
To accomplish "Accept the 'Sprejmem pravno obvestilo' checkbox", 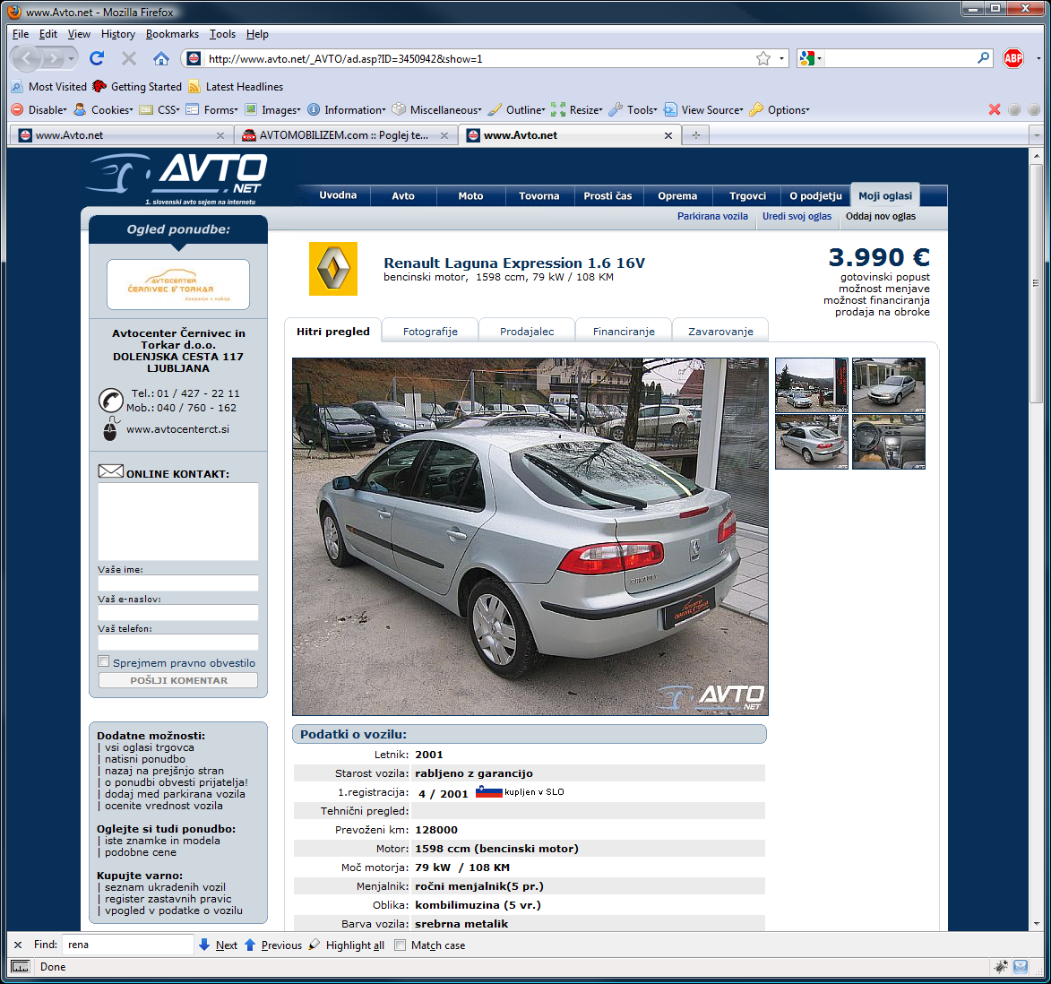I will 104,661.
